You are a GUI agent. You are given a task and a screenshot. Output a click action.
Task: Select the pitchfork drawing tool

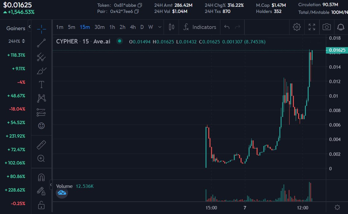tap(41, 57)
